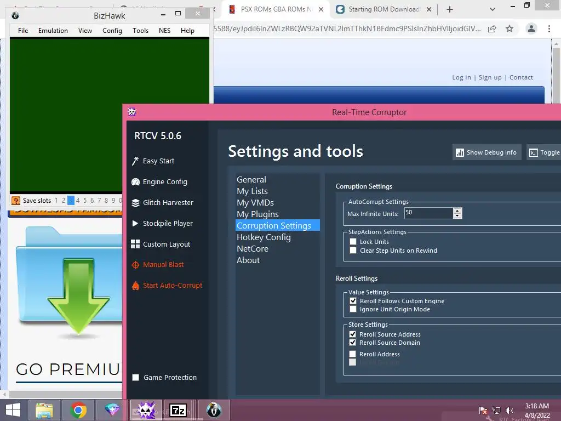The width and height of the screenshot is (561, 421).
Task: Click the Max Infinite Units input field
Action: (428, 213)
